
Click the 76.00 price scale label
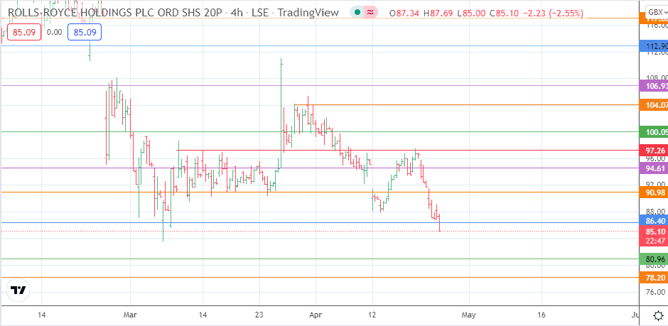(656, 292)
